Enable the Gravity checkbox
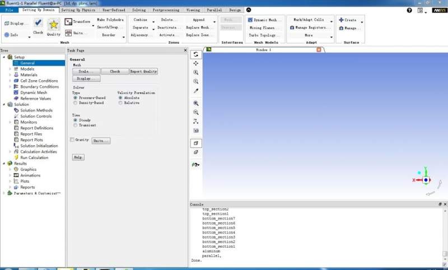Viewport: 448px width, 270px height. point(72,139)
